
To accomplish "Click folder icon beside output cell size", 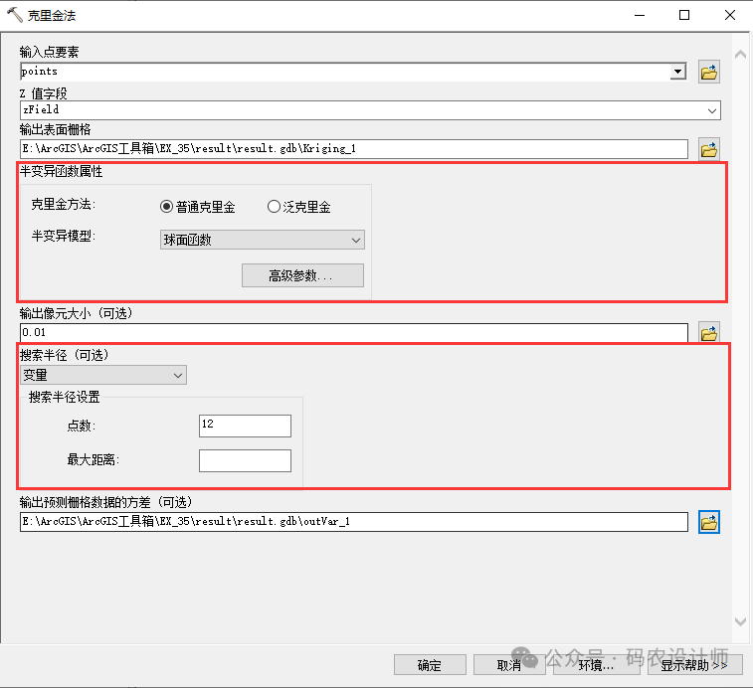I will coord(708,333).
